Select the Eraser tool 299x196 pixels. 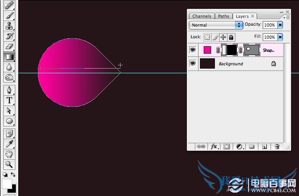[x=9, y=47]
